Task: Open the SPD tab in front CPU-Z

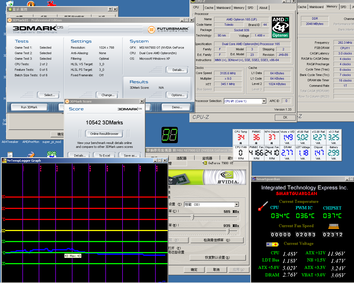Action: 250,8
